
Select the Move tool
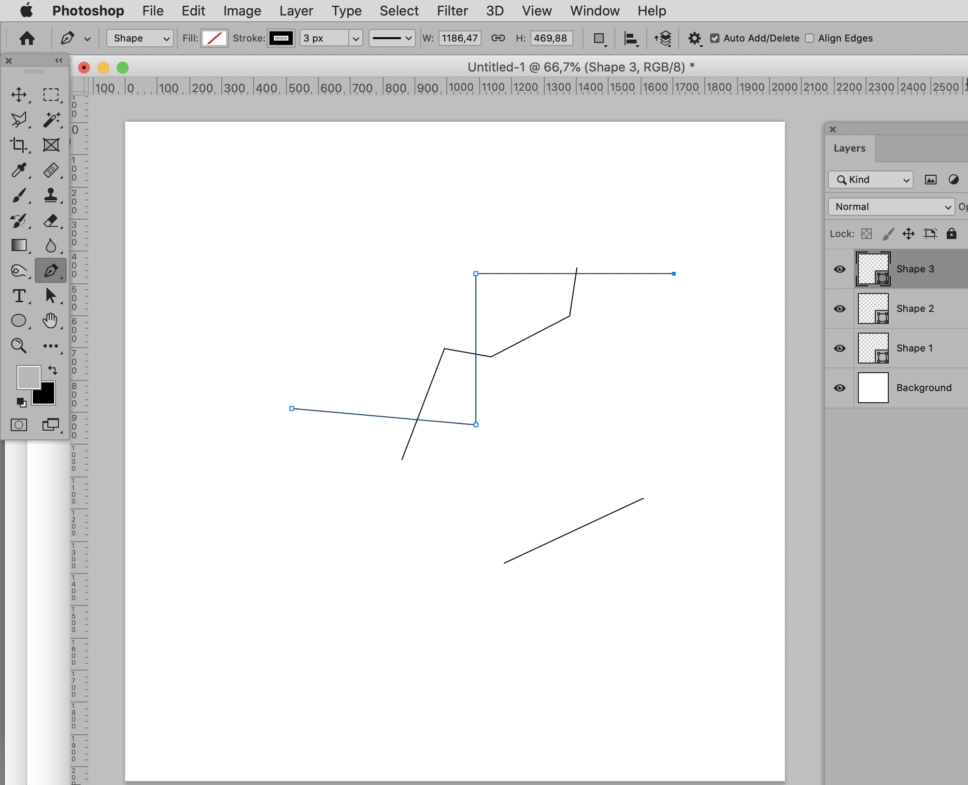(x=19, y=95)
